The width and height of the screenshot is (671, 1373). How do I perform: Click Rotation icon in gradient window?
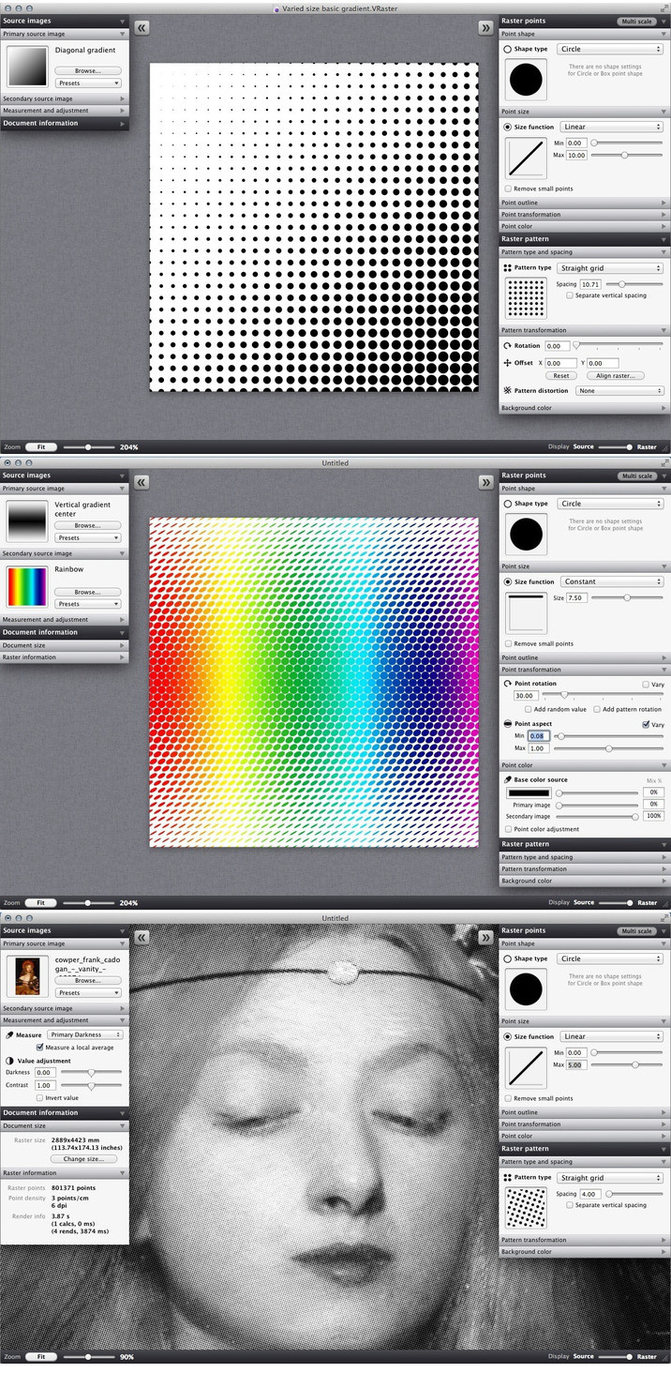click(507, 346)
